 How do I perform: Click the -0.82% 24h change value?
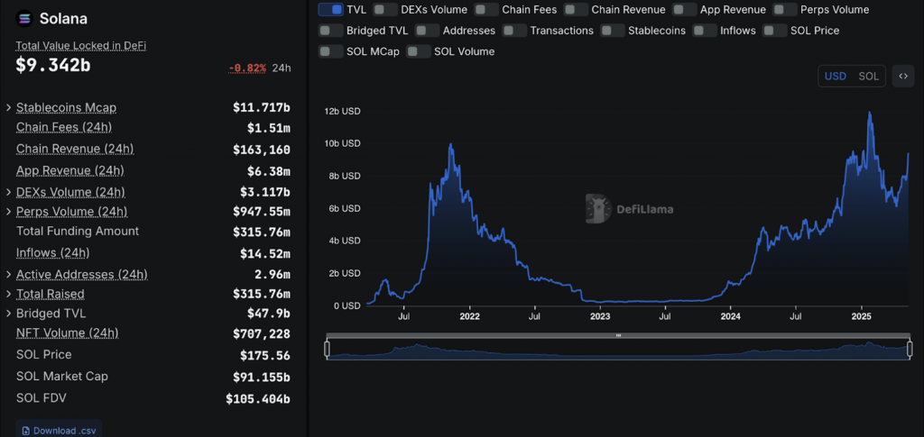tap(247, 68)
